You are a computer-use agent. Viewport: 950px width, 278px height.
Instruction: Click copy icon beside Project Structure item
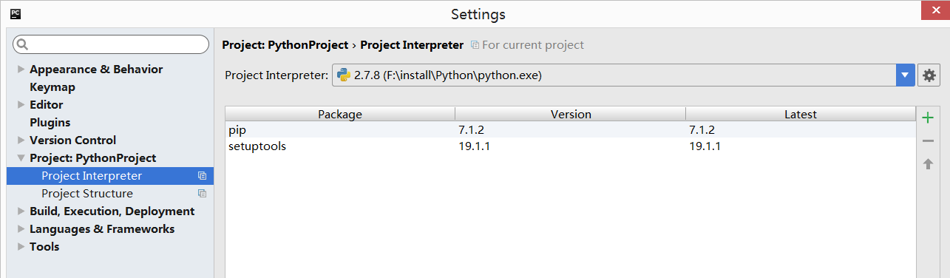202,194
